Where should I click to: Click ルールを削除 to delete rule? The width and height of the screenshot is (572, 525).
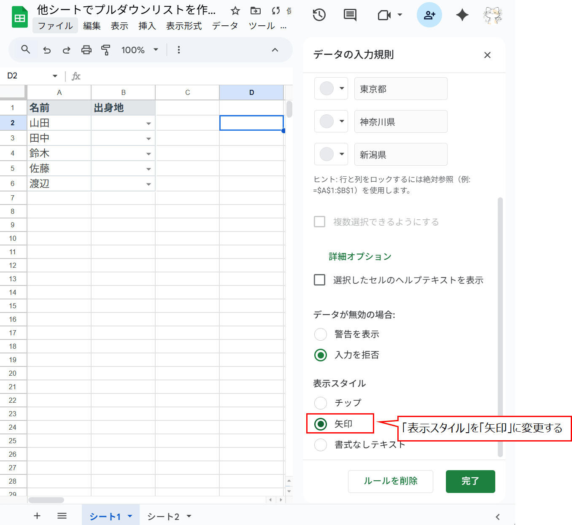point(390,481)
